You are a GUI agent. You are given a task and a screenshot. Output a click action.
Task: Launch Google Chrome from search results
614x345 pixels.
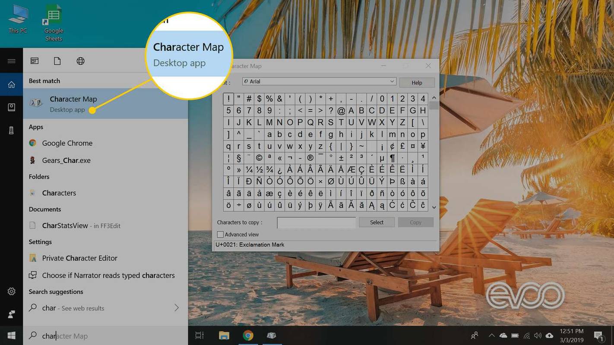tap(105, 143)
